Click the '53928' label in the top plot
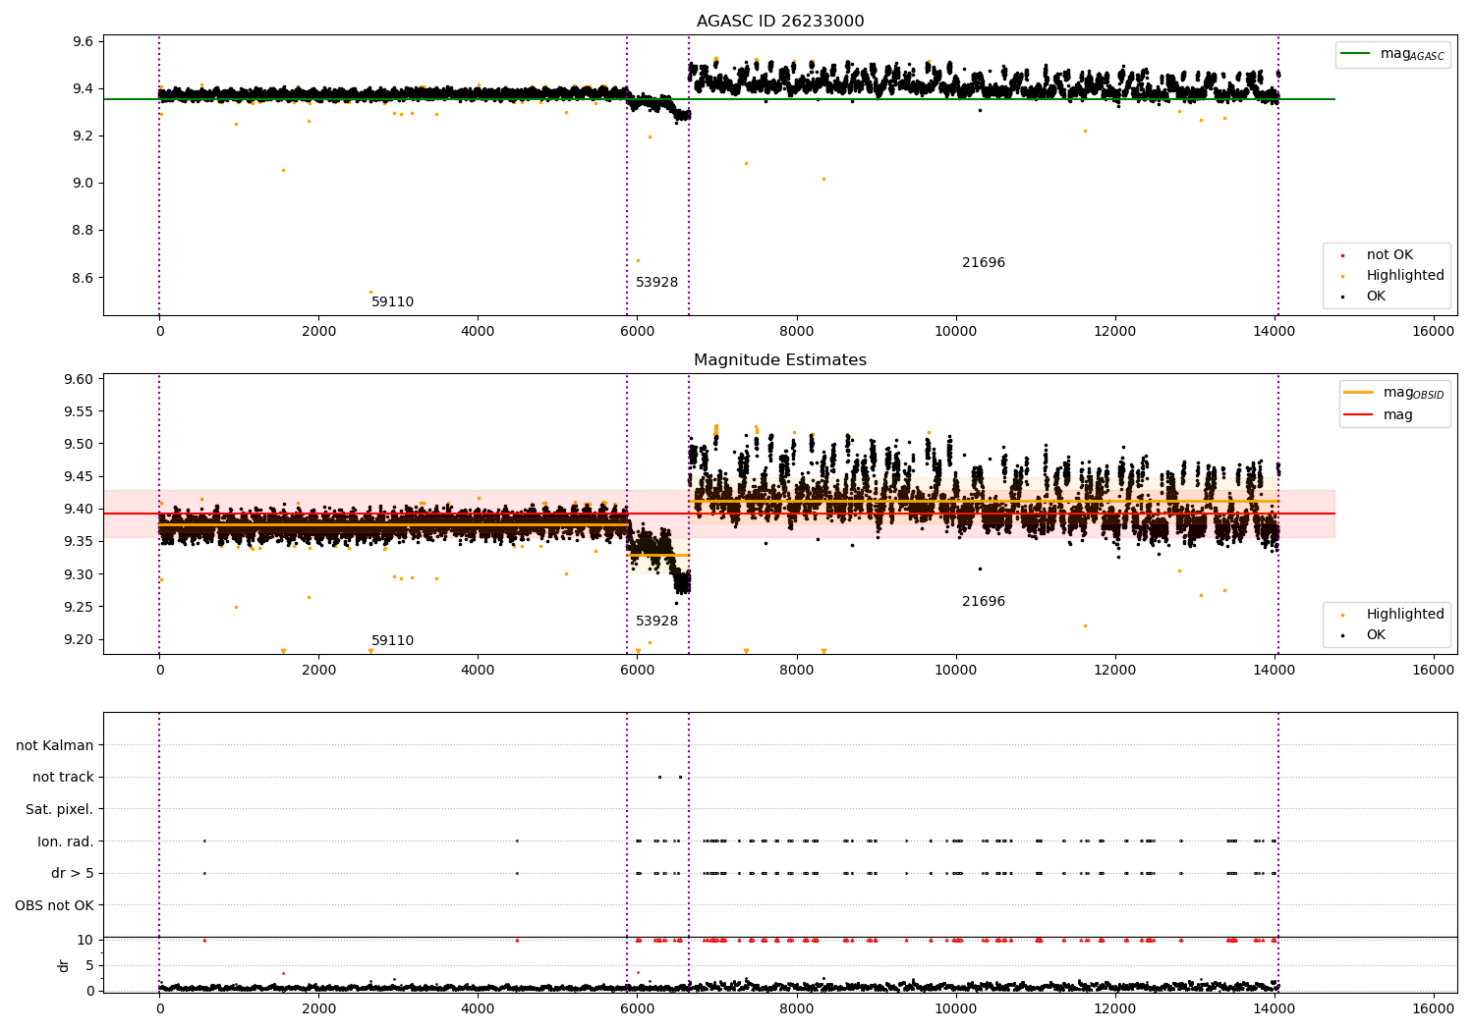Image resolution: width=1474 pixels, height=1031 pixels. tap(656, 283)
